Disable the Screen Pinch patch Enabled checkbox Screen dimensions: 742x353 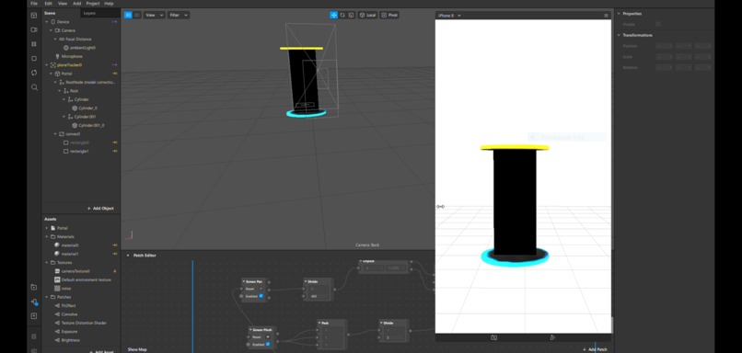pyautogui.click(x=268, y=345)
